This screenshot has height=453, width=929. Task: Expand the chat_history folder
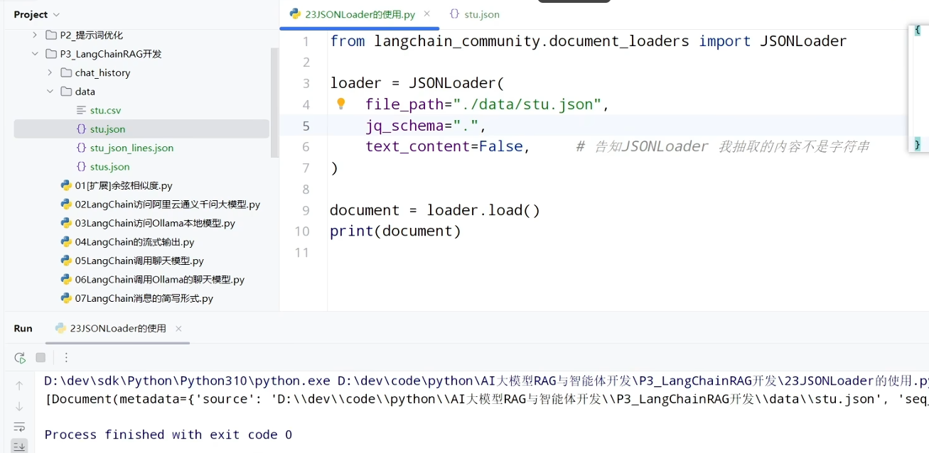(50, 72)
